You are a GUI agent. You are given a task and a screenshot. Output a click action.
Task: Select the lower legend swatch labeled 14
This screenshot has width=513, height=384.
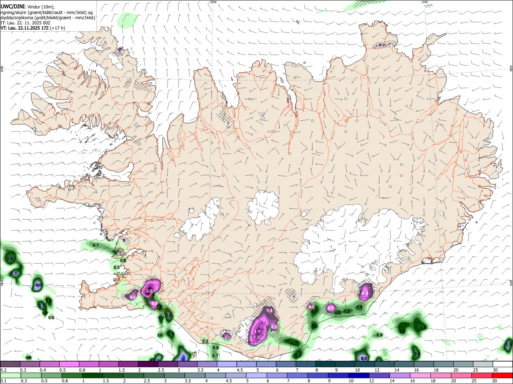click(400, 375)
